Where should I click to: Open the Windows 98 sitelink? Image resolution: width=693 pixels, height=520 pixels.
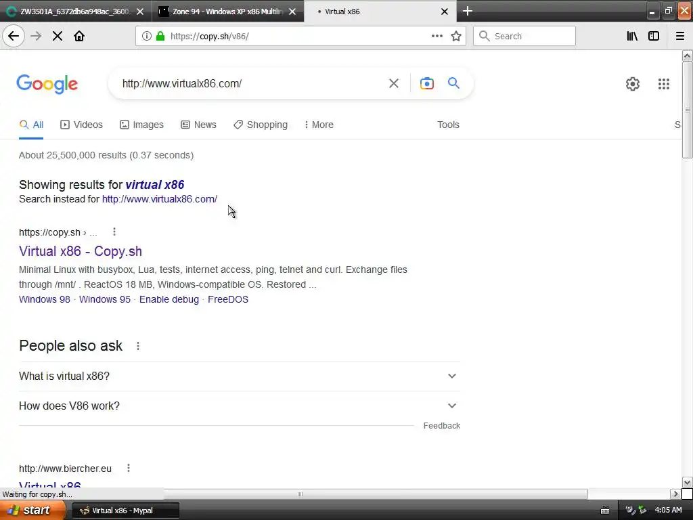(x=45, y=299)
